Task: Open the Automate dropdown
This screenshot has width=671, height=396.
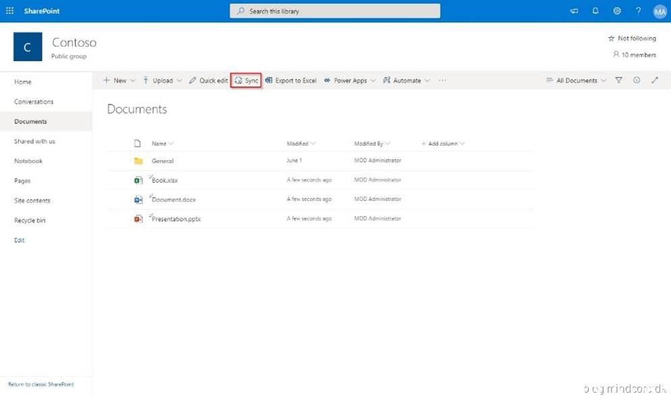Action: pos(406,80)
